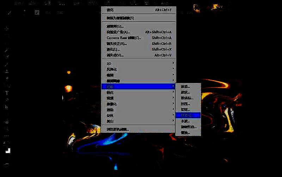
Task: Select the Zoom magnifier tool
Action: pyautogui.click(x=7, y=129)
